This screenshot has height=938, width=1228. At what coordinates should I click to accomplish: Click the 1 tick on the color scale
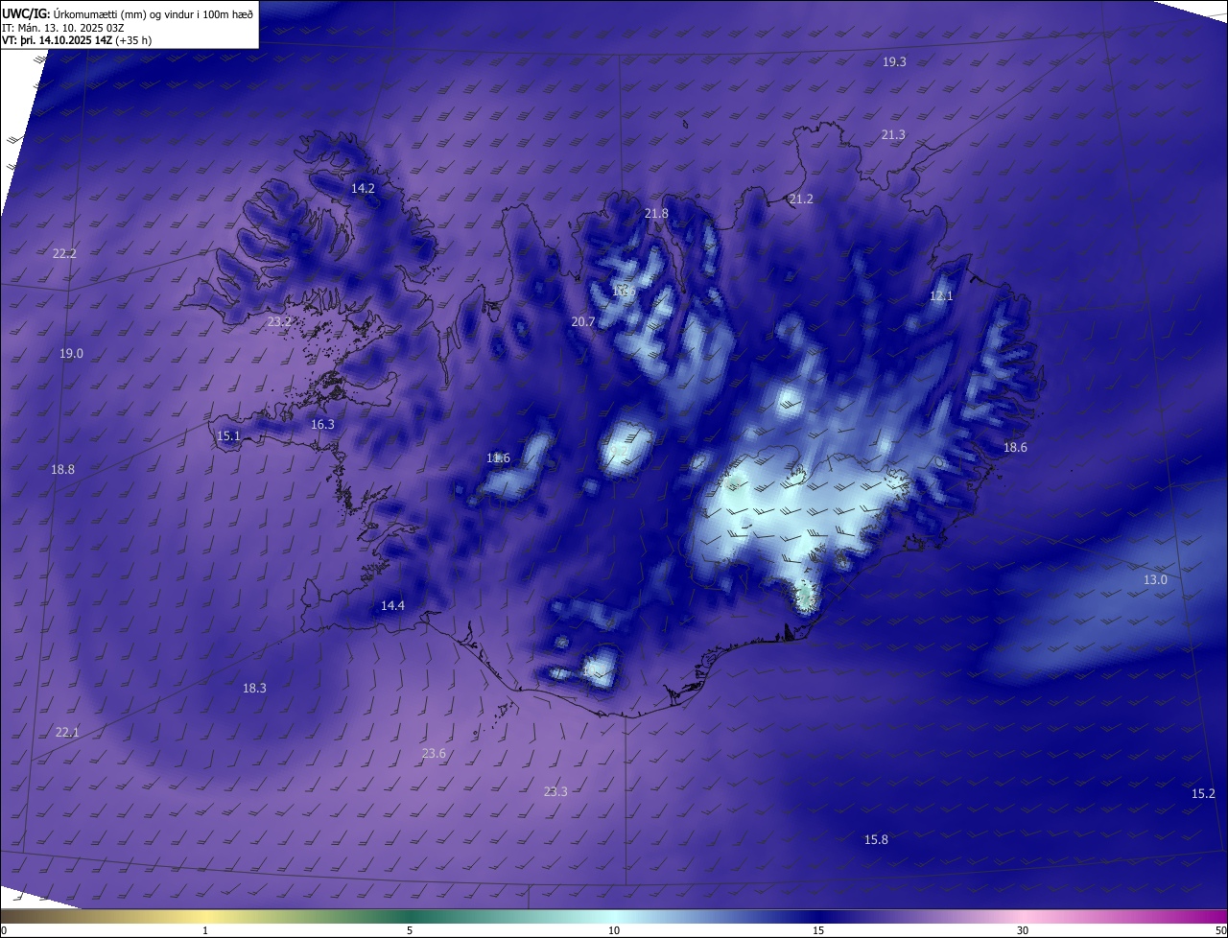click(205, 930)
